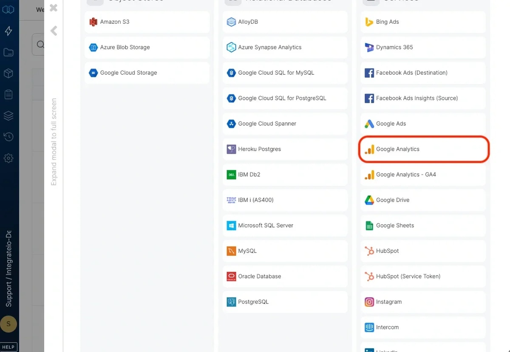Image resolution: width=510 pixels, height=352 pixels.
Task: Select the lightning bolt icon in the sidebar
Action: click(x=8, y=31)
